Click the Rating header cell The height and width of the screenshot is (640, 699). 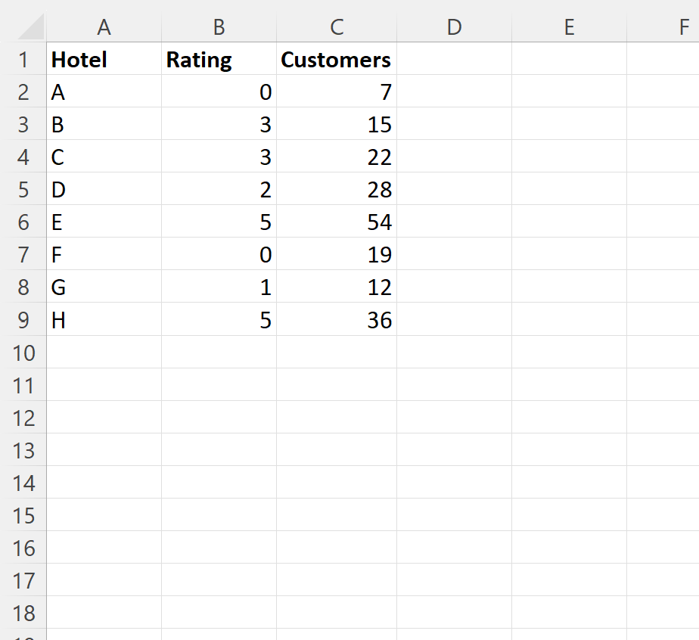click(x=219, y=59)
